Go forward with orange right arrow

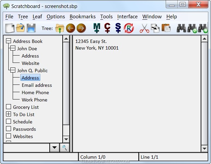81,28
